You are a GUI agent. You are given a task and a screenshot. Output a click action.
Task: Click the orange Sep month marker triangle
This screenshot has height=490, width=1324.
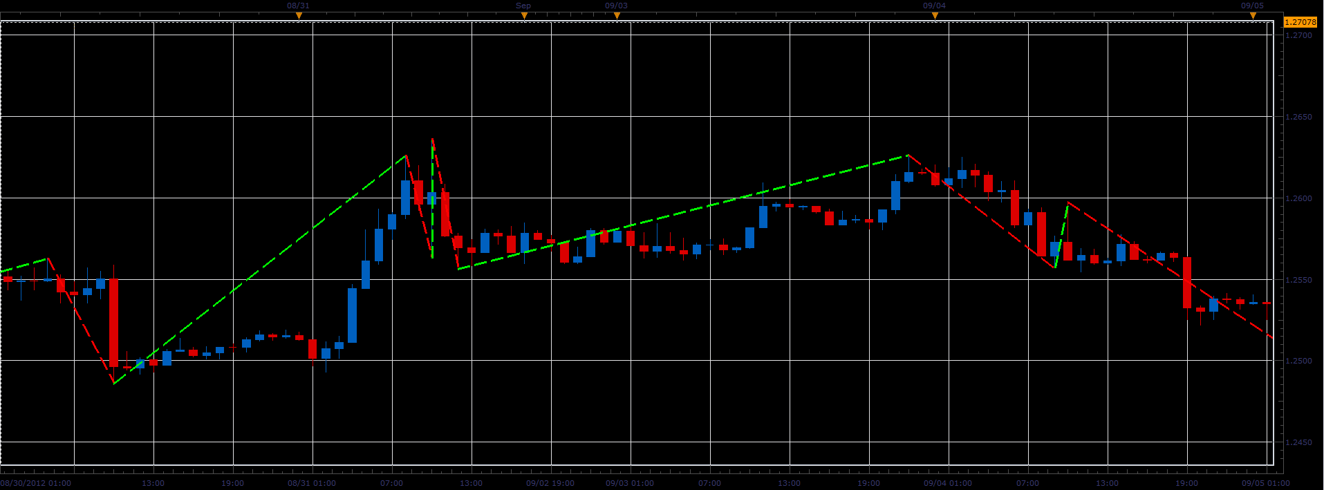(x=523, y=15)
